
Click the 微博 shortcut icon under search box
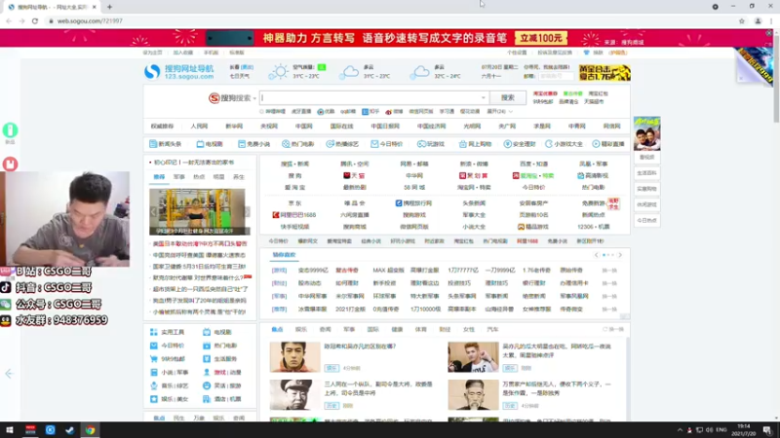point(388,112)
